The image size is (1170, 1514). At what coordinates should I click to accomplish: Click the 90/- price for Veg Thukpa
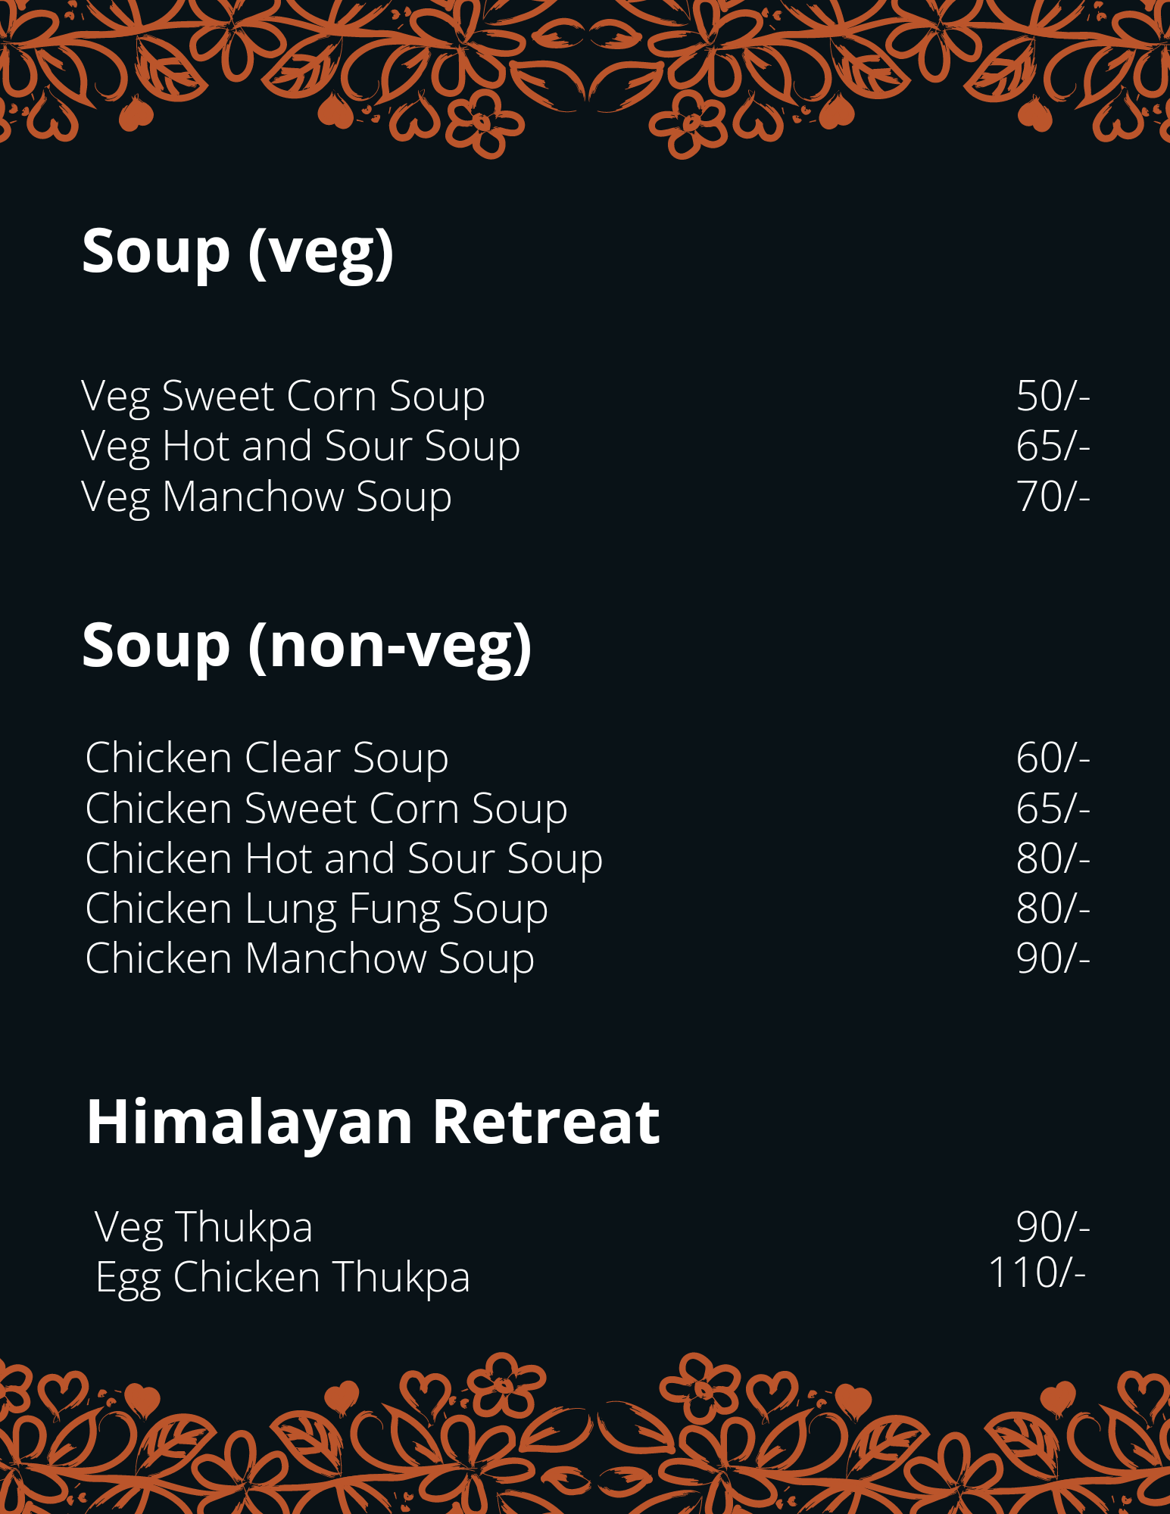[x=1053, y=1227]
